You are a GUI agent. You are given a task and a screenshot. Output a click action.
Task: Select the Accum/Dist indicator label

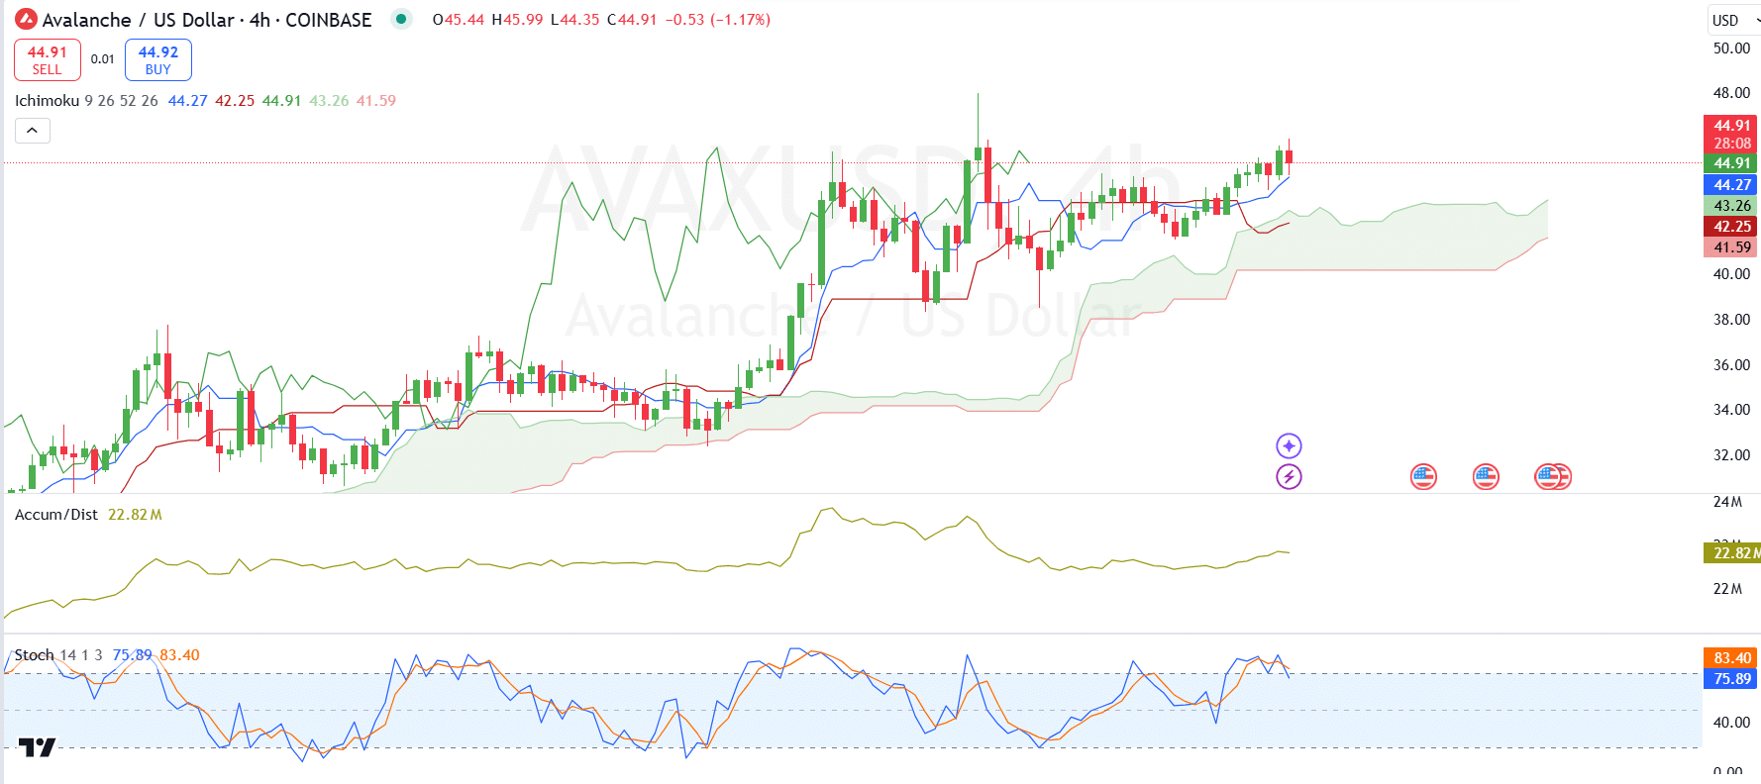click(56, 515)
